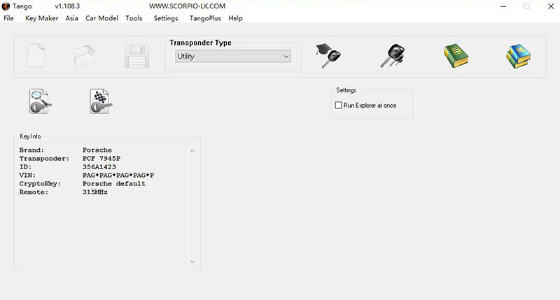Click the double car keys icon
The width and height of the screenshot is (560, 300).
393,55
